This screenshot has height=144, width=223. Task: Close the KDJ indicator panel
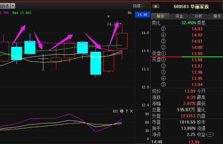pos(132,111)
